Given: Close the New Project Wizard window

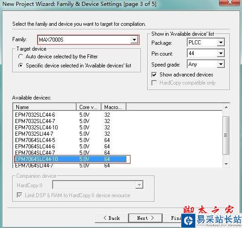Looking at the screenshot, I should (x=230, y=2).
